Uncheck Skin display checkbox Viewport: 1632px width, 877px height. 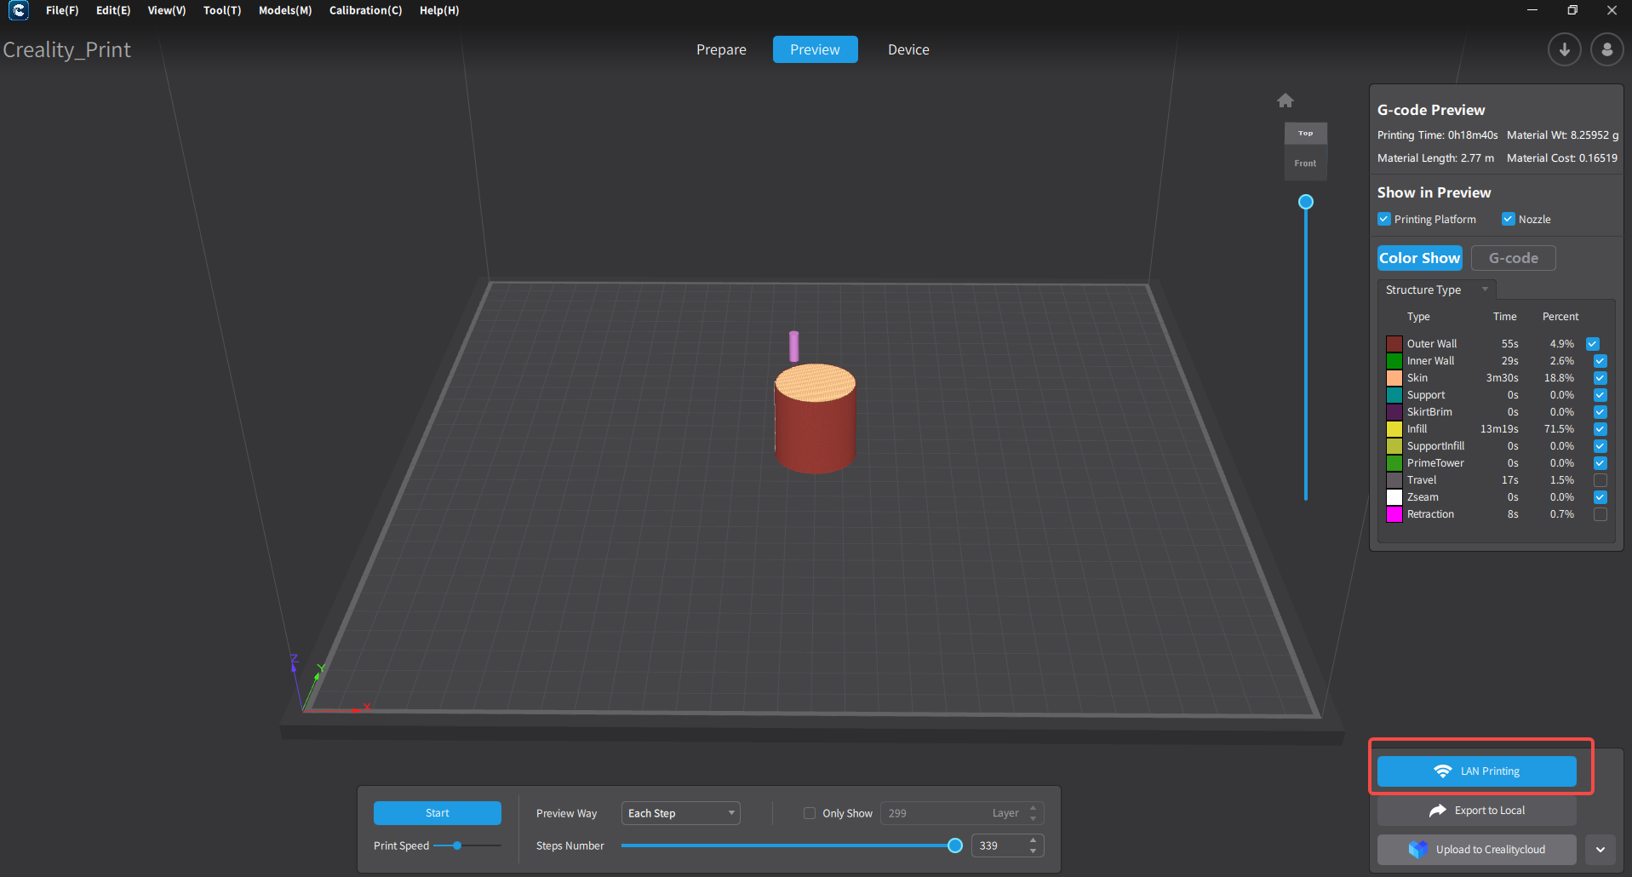pyautogui.click(x=1601, y=378)
